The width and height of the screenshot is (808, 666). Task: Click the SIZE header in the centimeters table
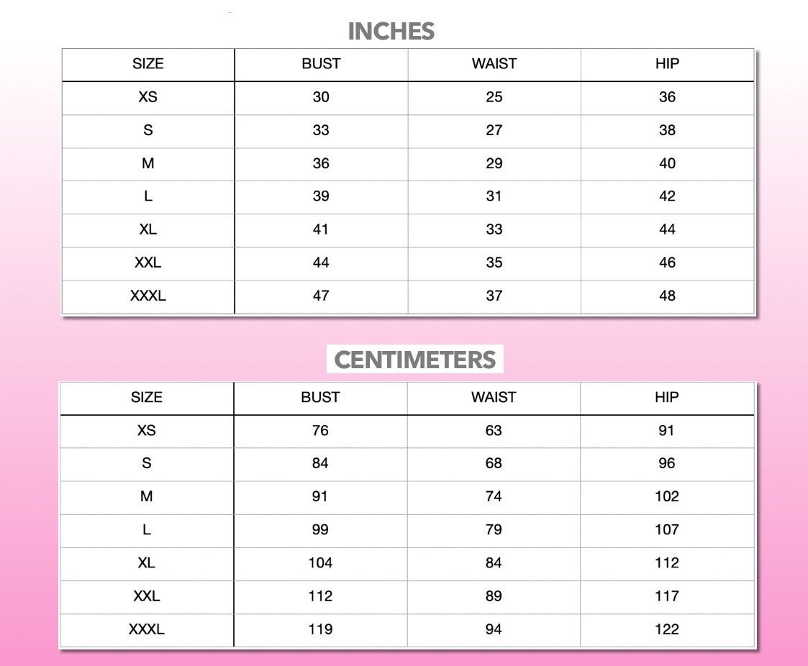point(147,398)
